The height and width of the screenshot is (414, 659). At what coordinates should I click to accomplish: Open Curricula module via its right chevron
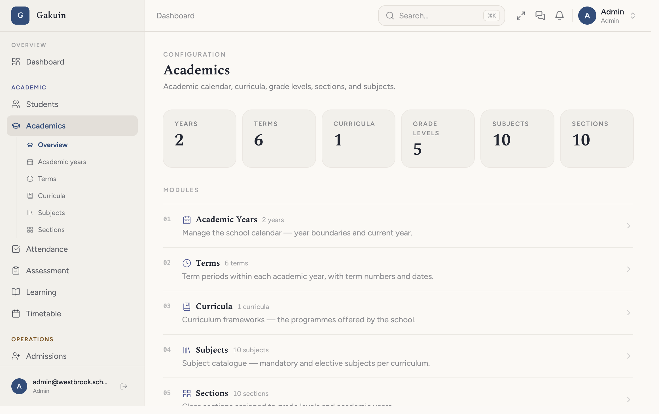point(628,313)
